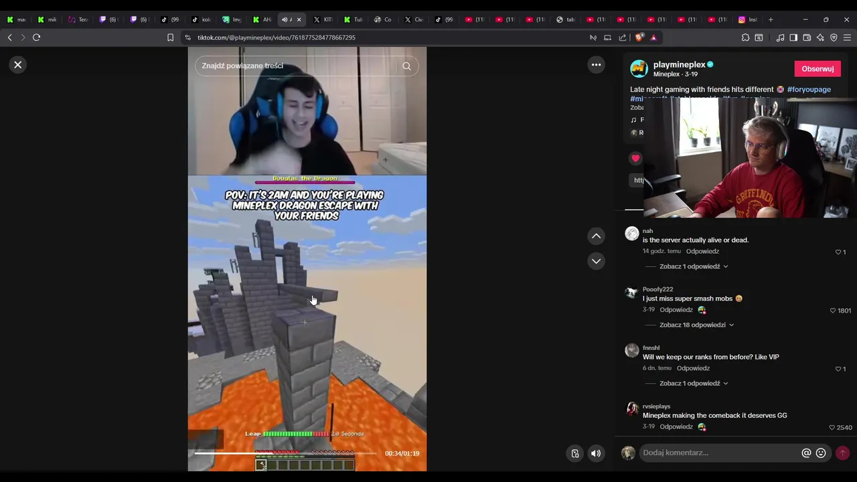Image resolution: width=857 pixels, height=482 pixels.
Task: Open the rvsieplays commenter avatar
Action: coord(631,409)
